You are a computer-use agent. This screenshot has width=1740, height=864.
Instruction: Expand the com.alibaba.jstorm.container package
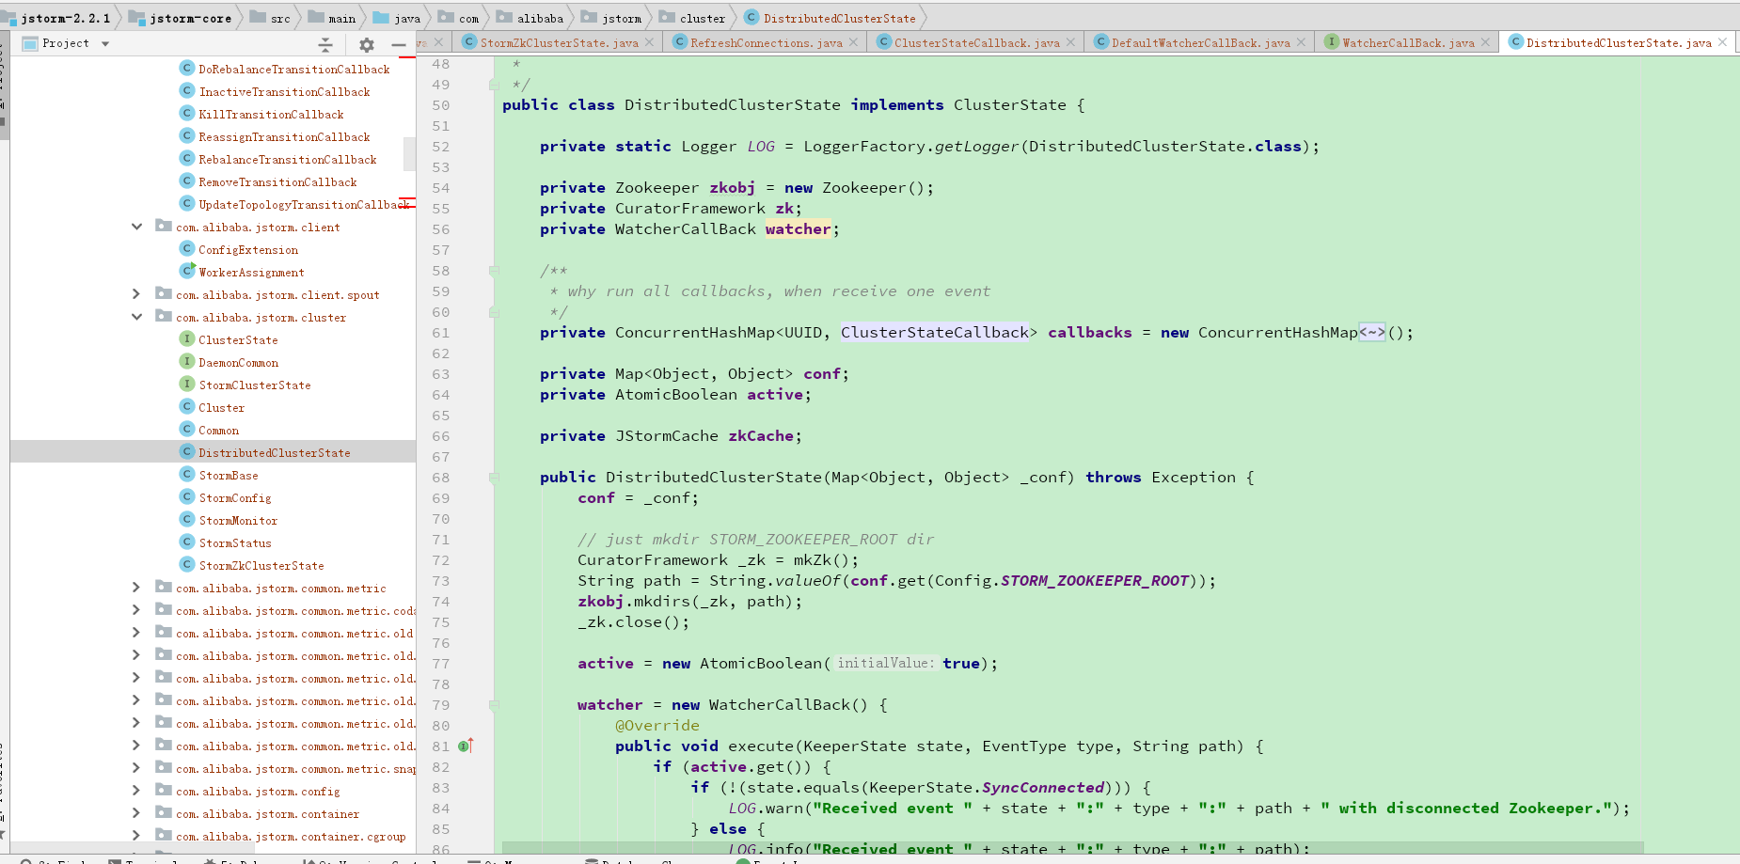click(136, 813)
